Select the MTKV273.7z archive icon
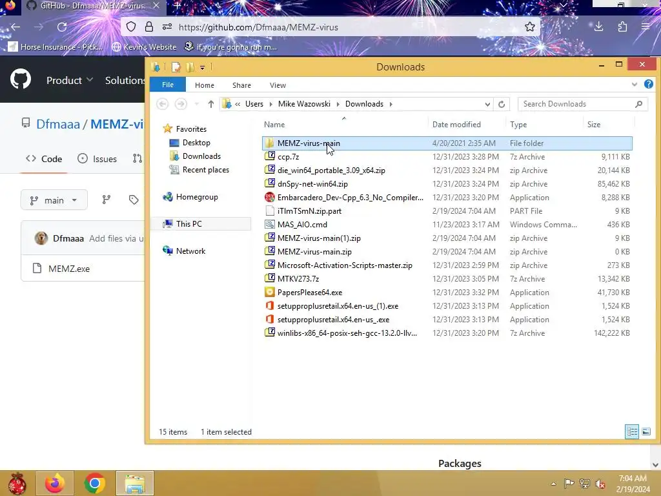 pos(270,278)
